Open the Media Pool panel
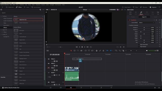 click(x=10, y=7)
